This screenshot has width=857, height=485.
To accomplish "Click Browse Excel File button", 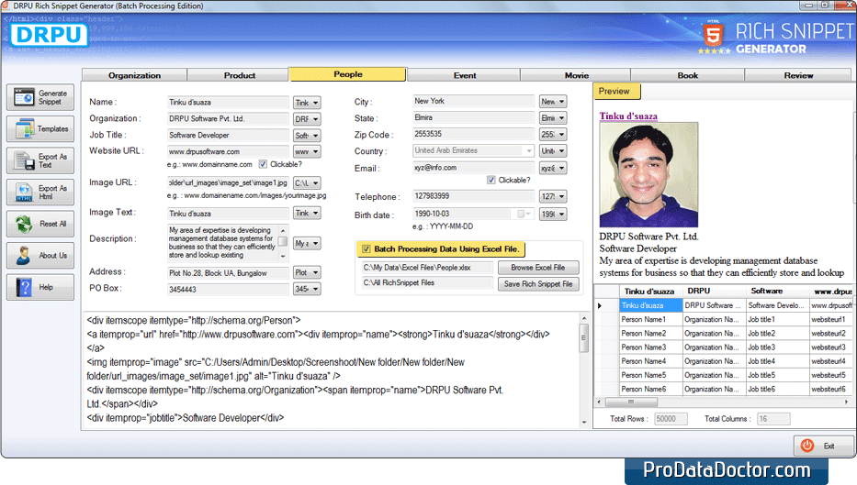I will (x=538, y=268).
